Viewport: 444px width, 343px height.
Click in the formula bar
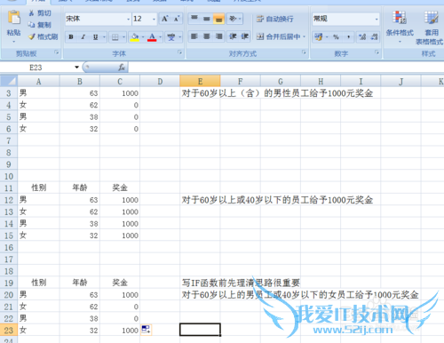(x=286, y=68)
